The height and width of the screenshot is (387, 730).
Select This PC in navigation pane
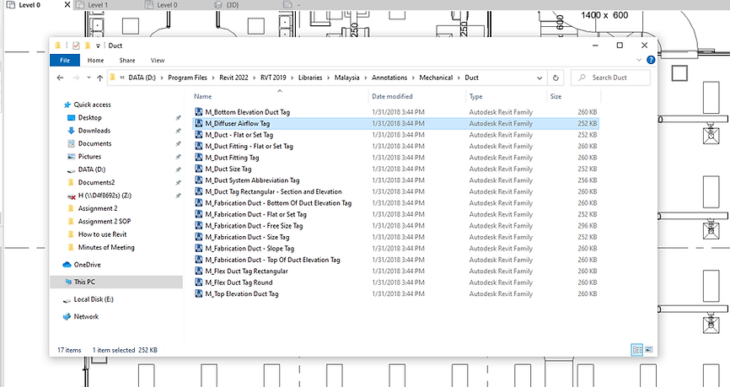[116, 282]
